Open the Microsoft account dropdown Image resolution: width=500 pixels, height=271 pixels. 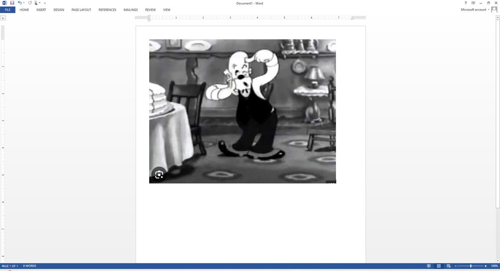(x=475, y=10)
